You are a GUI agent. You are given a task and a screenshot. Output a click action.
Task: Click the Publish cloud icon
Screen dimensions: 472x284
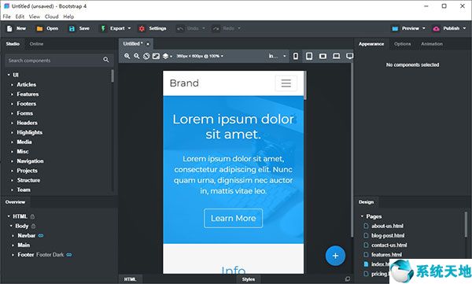click(436, 28)
